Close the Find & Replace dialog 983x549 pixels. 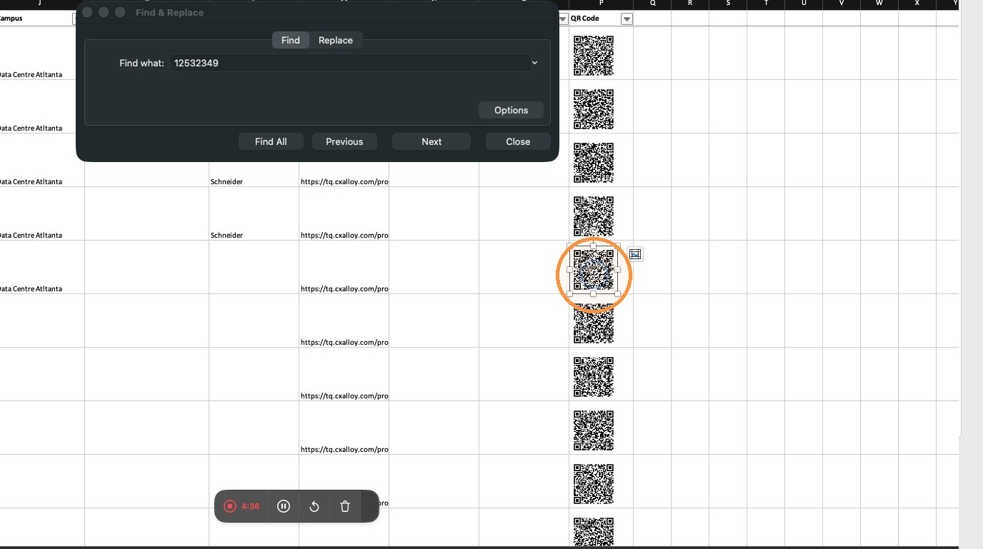(518, 141)
